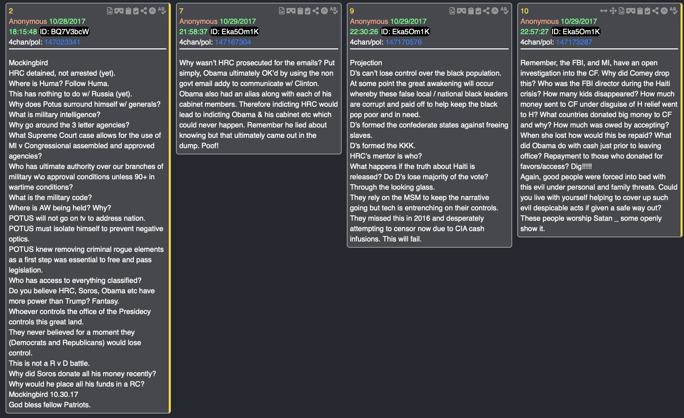
Task: Click the image file icon on post 7
Action: click(x=282, y=11)
